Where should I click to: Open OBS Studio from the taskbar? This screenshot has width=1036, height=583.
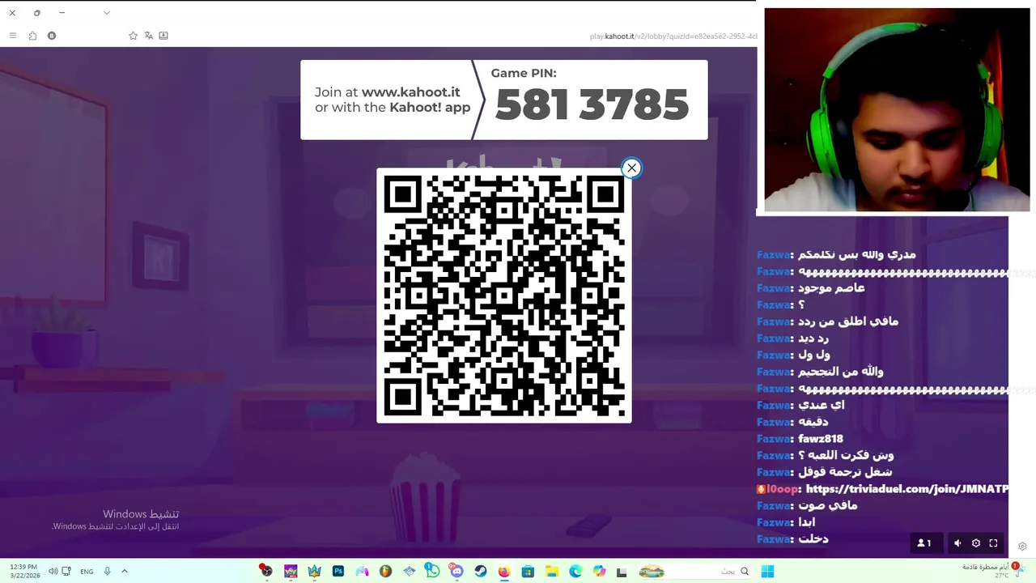pyautogui.click(x=266, y=571)
